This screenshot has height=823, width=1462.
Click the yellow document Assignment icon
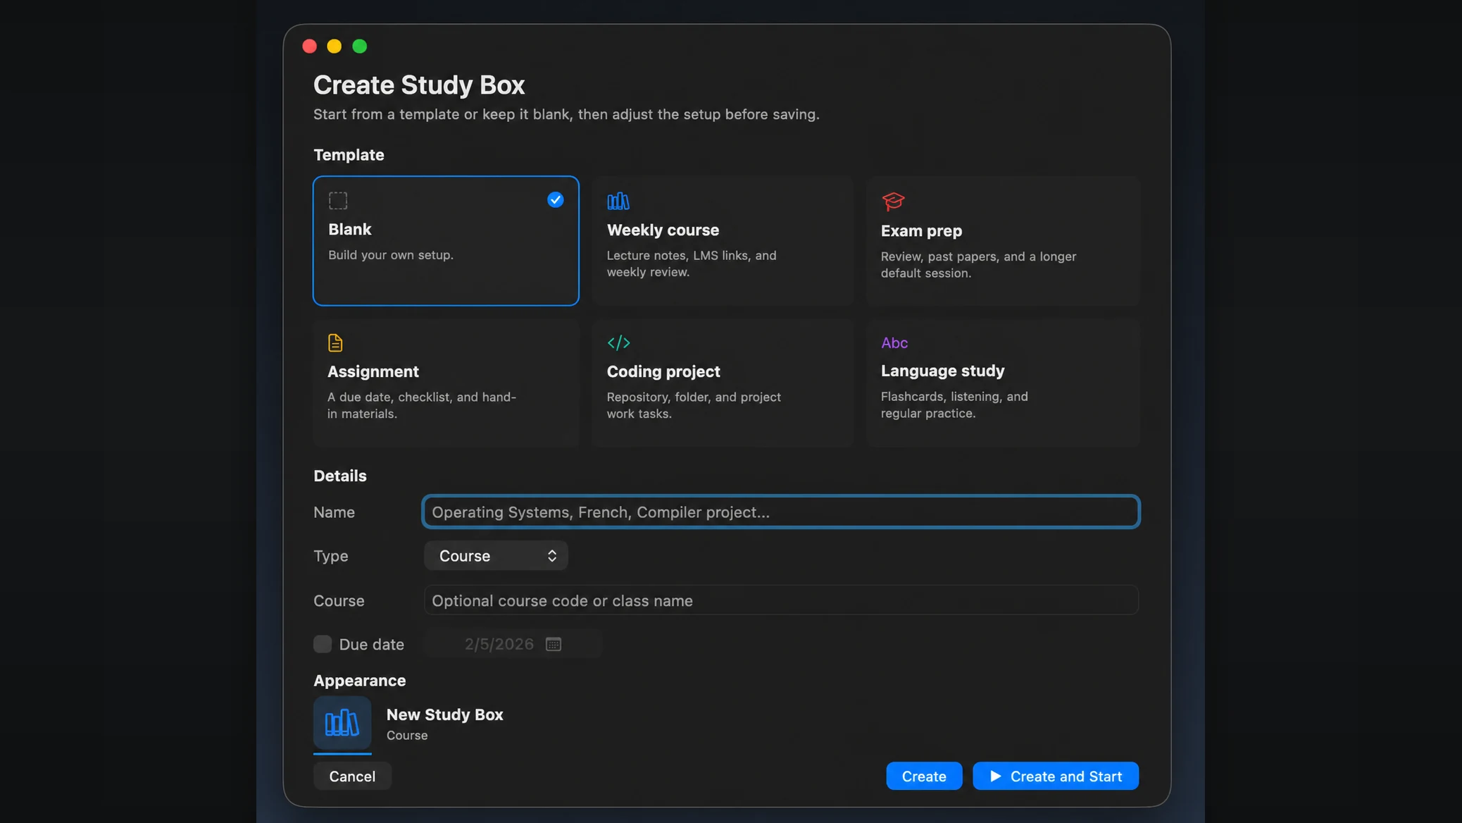pyautogui.click(x=335, y=343)
